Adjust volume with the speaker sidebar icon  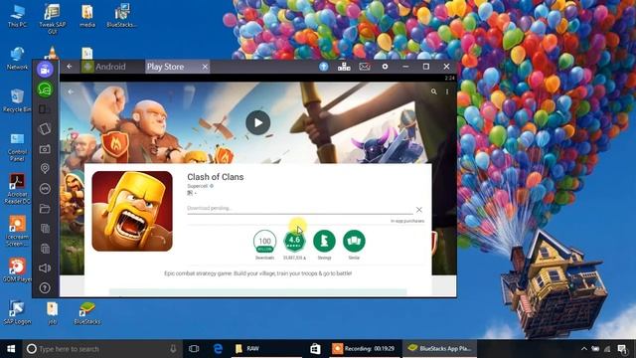pos(45,268)
